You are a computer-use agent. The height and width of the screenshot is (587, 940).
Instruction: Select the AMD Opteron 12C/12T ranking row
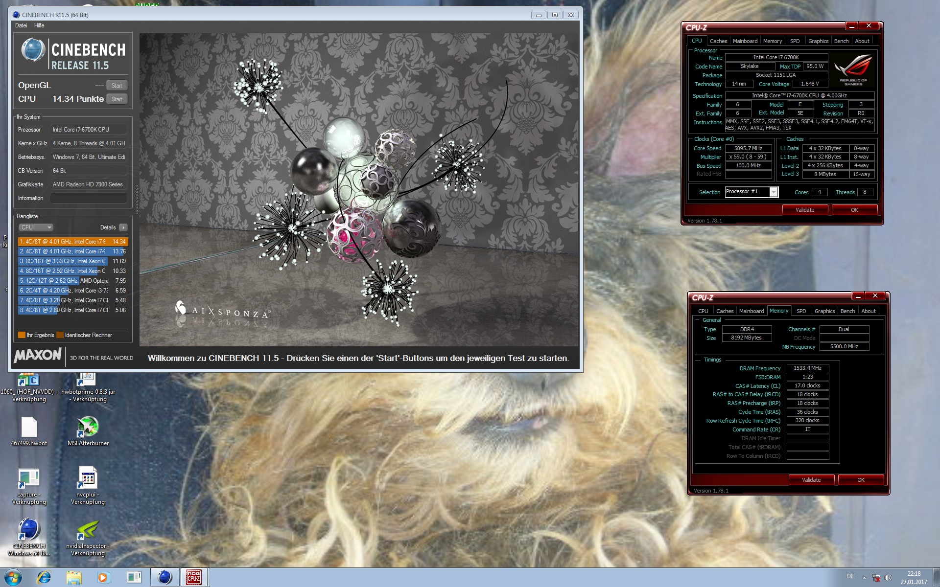pyautogui.click(x=73, y=281)
